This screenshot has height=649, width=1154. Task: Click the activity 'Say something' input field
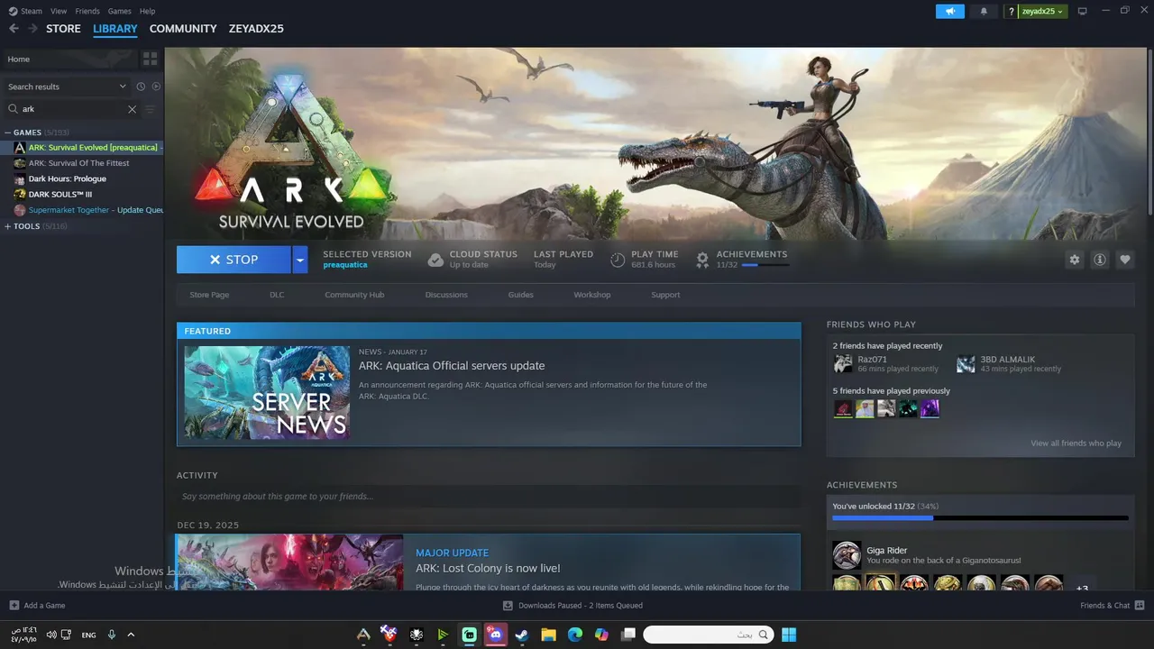[x=488, y=497]
